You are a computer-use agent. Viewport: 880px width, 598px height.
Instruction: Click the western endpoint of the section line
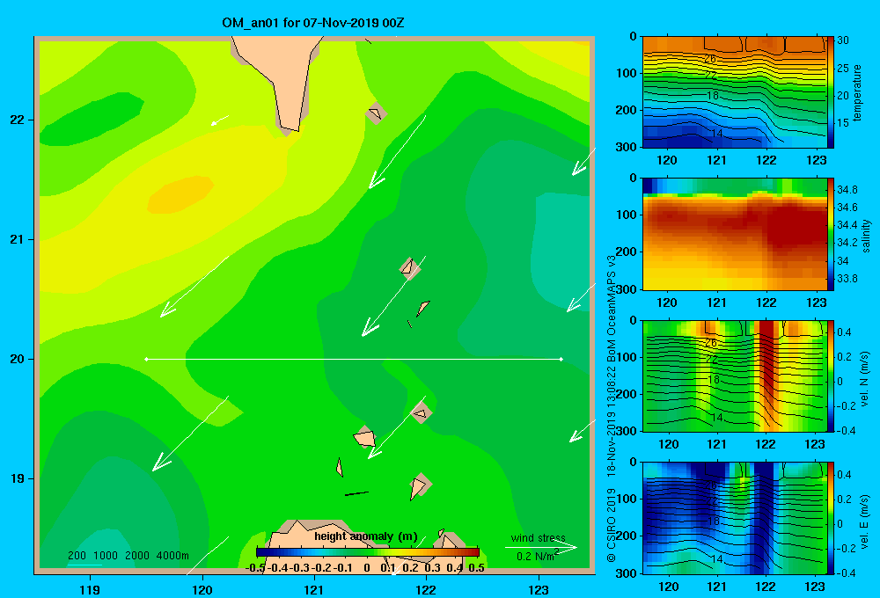click(146, 359)
